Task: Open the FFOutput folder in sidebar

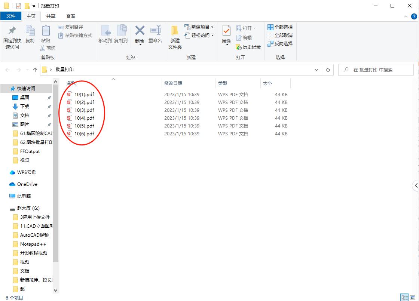Action: pyautogui.click(x=30, y=151)
